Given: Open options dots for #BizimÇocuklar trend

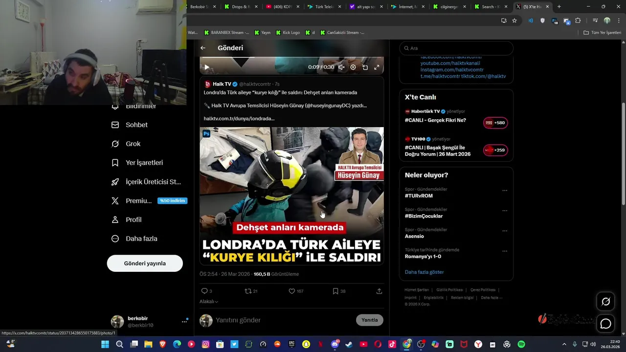Looking at the screenshot, I should 505,211.
